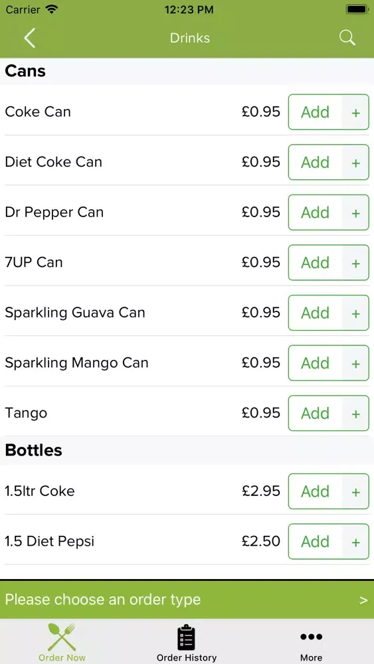Tap the plus stepper for 7UP Can

click(356, 262)
